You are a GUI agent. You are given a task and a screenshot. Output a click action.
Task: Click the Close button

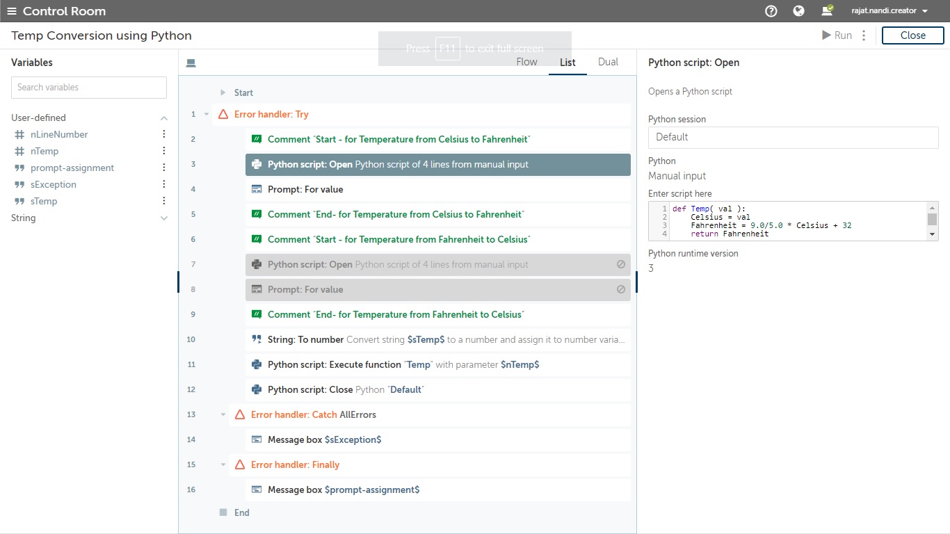pyautogui.click(x=912, y=35)
